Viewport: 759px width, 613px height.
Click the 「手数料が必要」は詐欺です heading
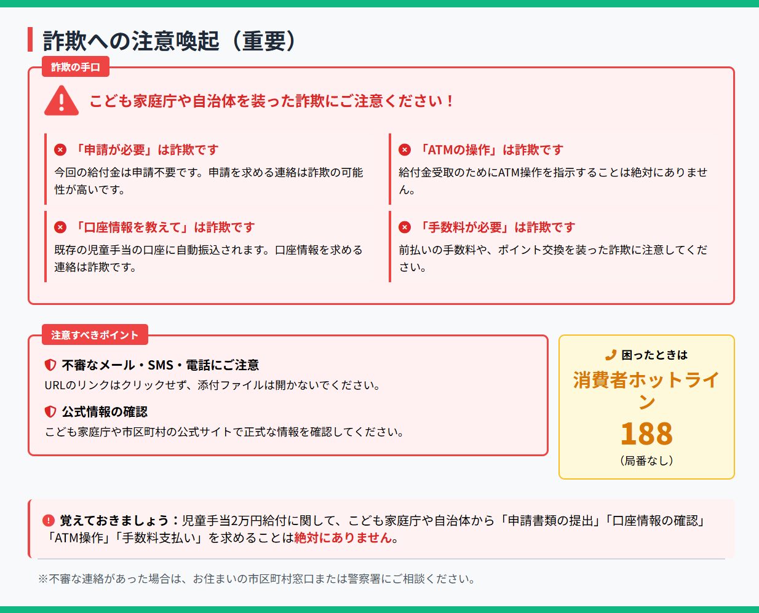click(x=496, y=227)
